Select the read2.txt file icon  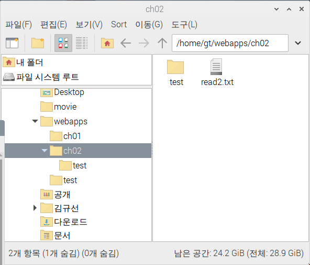click(216, 67)
